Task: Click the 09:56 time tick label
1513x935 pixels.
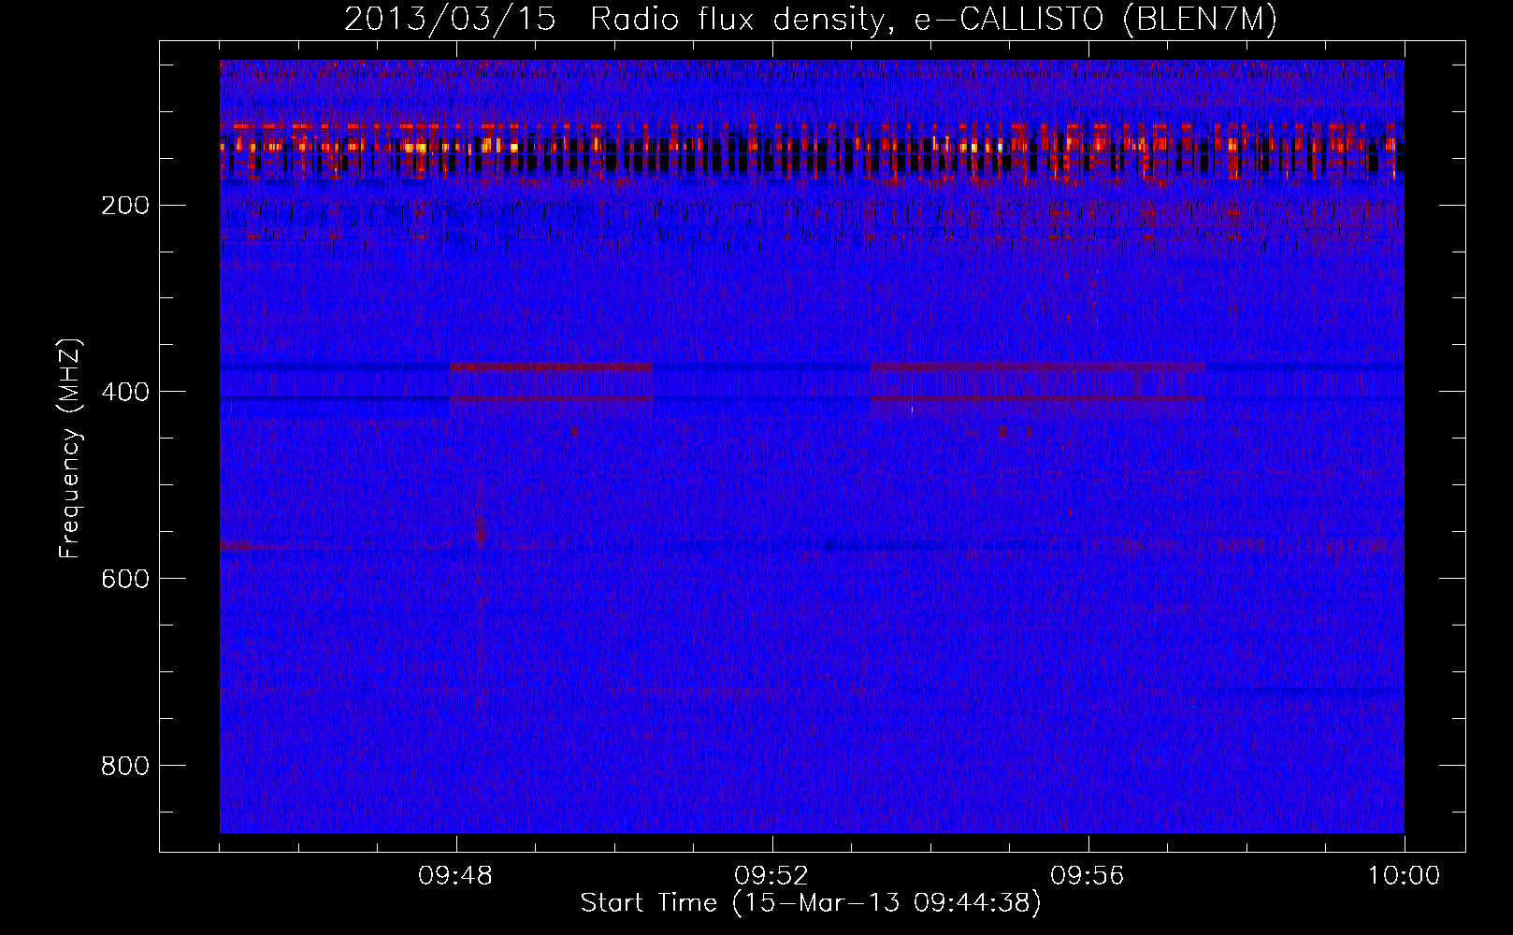Action: pyautogui.click(x=1088, y=876)
